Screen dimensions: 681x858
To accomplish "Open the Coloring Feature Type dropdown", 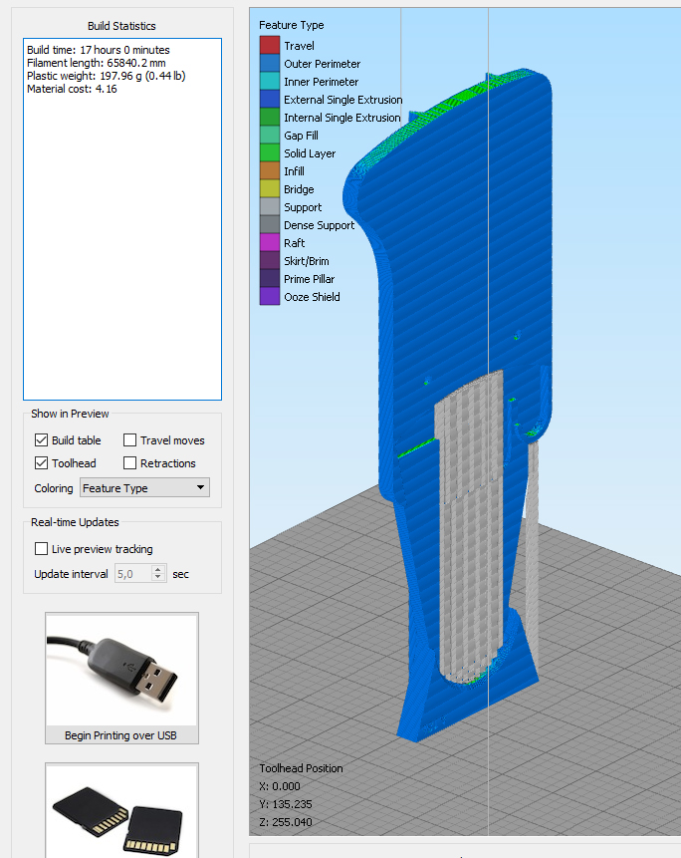I will [x=144, y=487].
